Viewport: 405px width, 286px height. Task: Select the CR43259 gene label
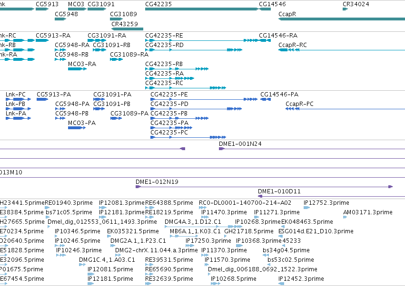(x=125, y=24)
